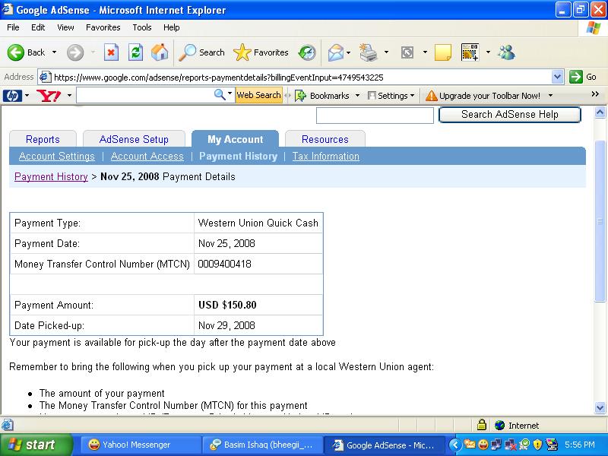Switch to the Resources tab
This screenshot has width=608, height=456.
pyautogui.click(x=325, y=139)
